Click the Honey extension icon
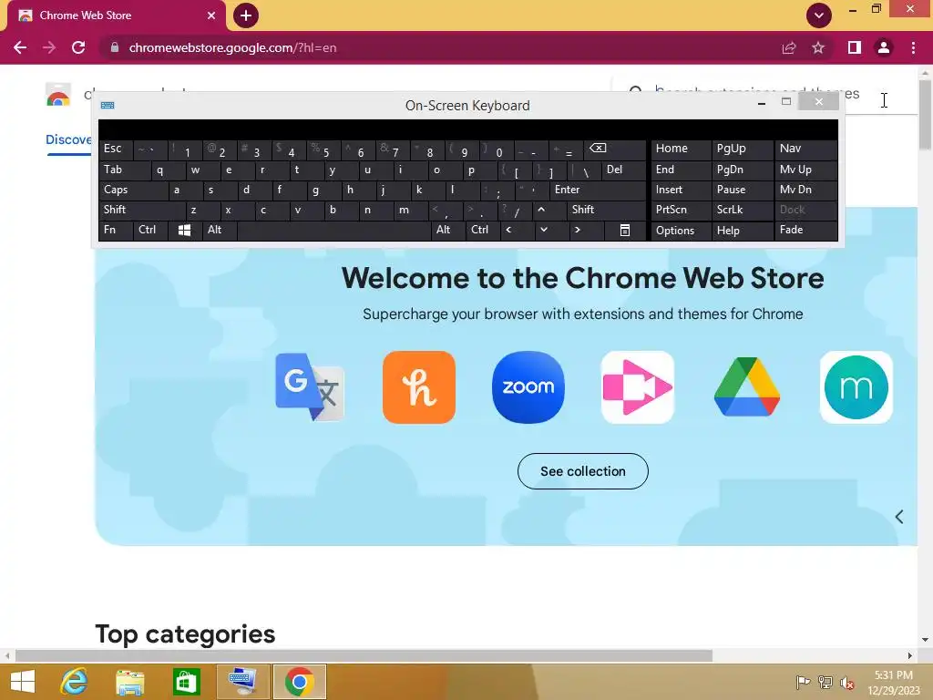933x700 pixels. (x=419, y=386)
